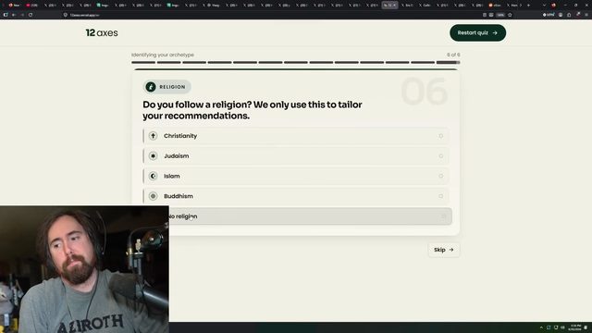
Task: Pick the Buddhism radio circle
Action: (x=440, y=196)
